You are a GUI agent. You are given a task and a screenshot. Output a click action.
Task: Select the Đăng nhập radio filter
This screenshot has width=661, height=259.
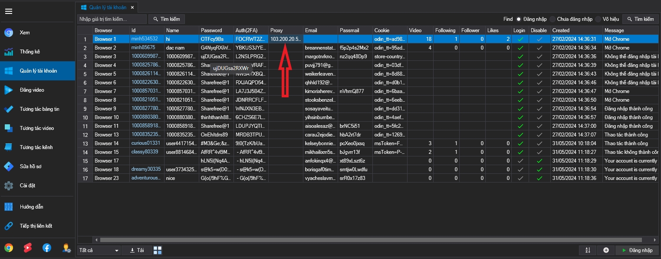[x=518, y=19]
